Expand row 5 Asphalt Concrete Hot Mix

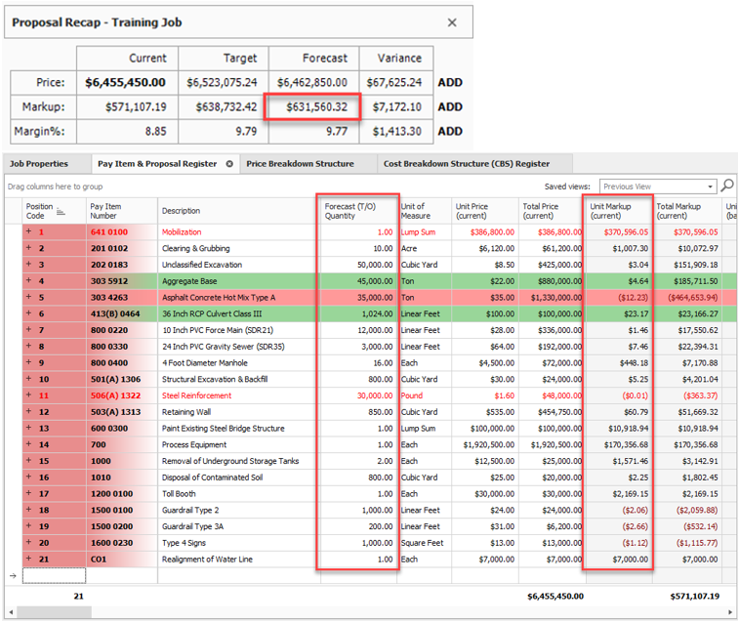pos(29,298)
